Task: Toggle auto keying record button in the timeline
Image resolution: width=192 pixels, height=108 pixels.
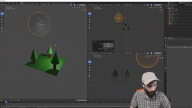Action: pos(76,100)
